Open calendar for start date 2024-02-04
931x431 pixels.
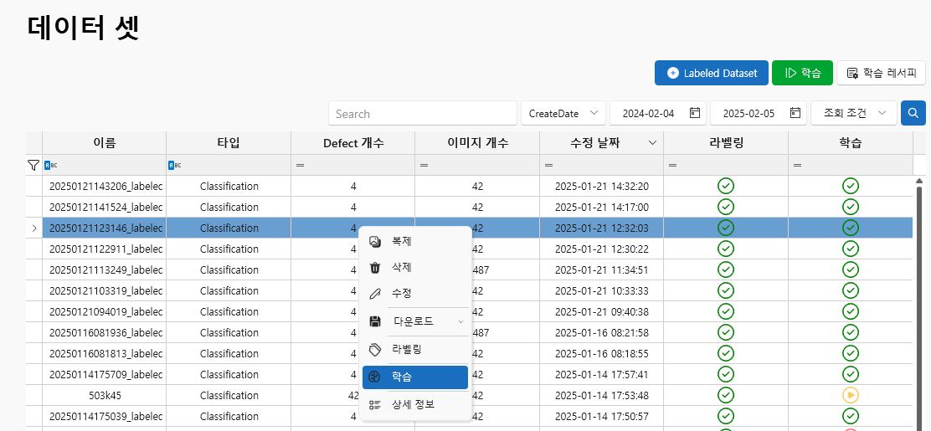[694, 113]
